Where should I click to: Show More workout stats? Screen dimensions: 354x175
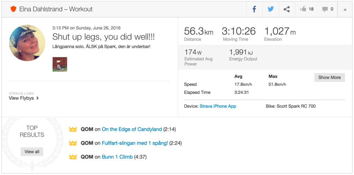[x=329, y=77]
